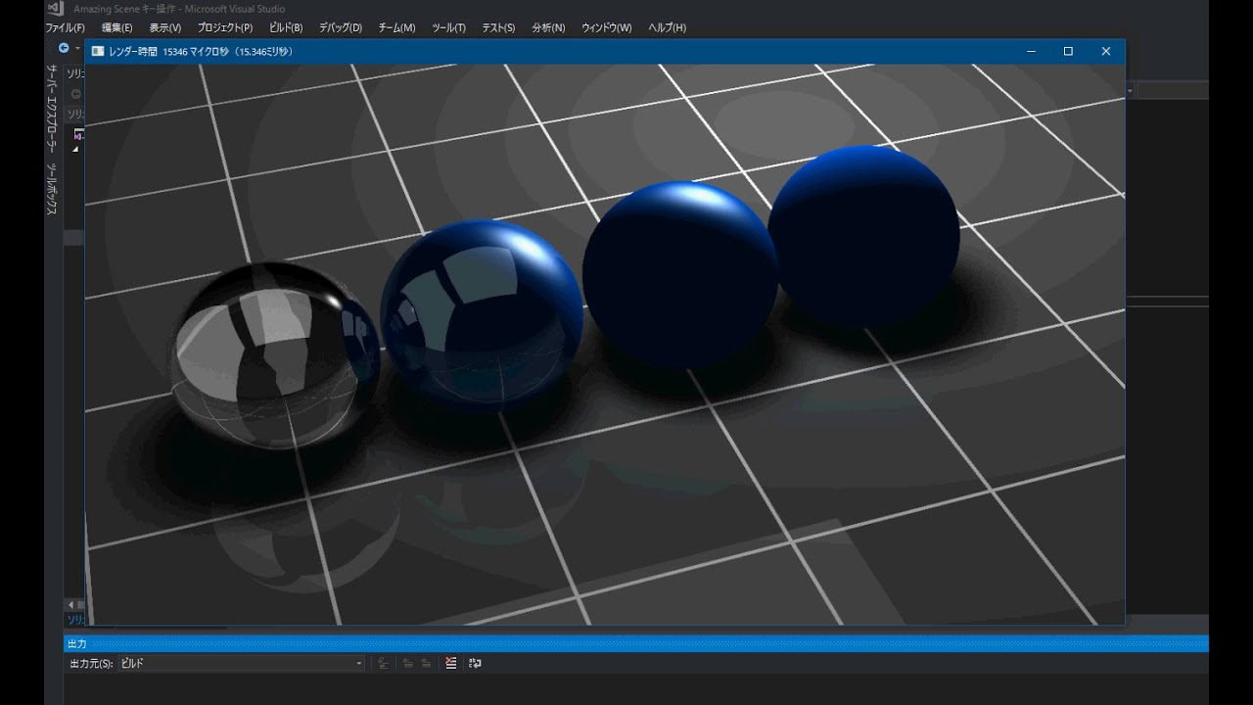Click the render window's app icon
This screenshot has width=1253, height=705.
click(x=97, y=51)
